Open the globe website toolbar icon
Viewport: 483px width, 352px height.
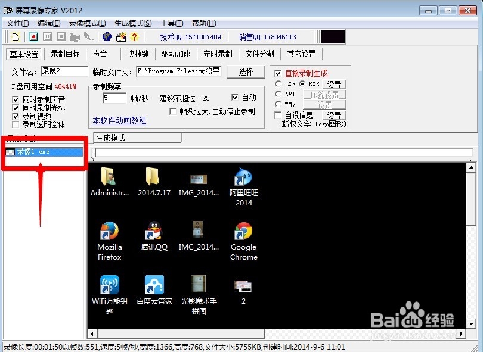(107, 37)
